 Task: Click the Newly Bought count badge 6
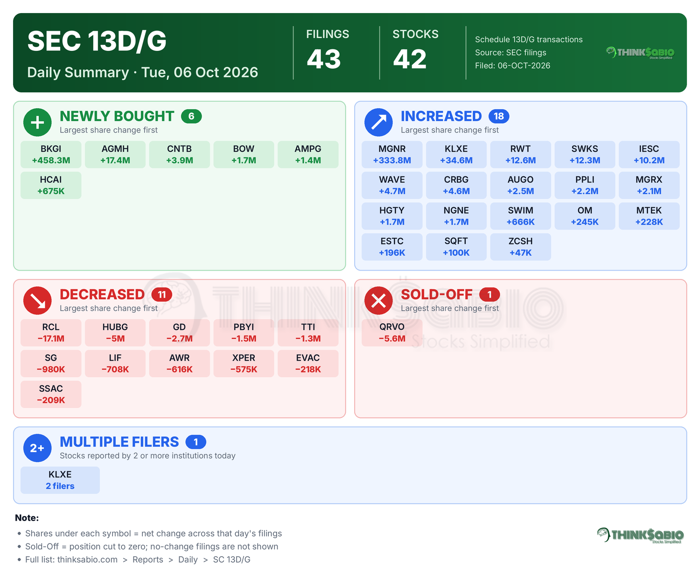[191, 116]
